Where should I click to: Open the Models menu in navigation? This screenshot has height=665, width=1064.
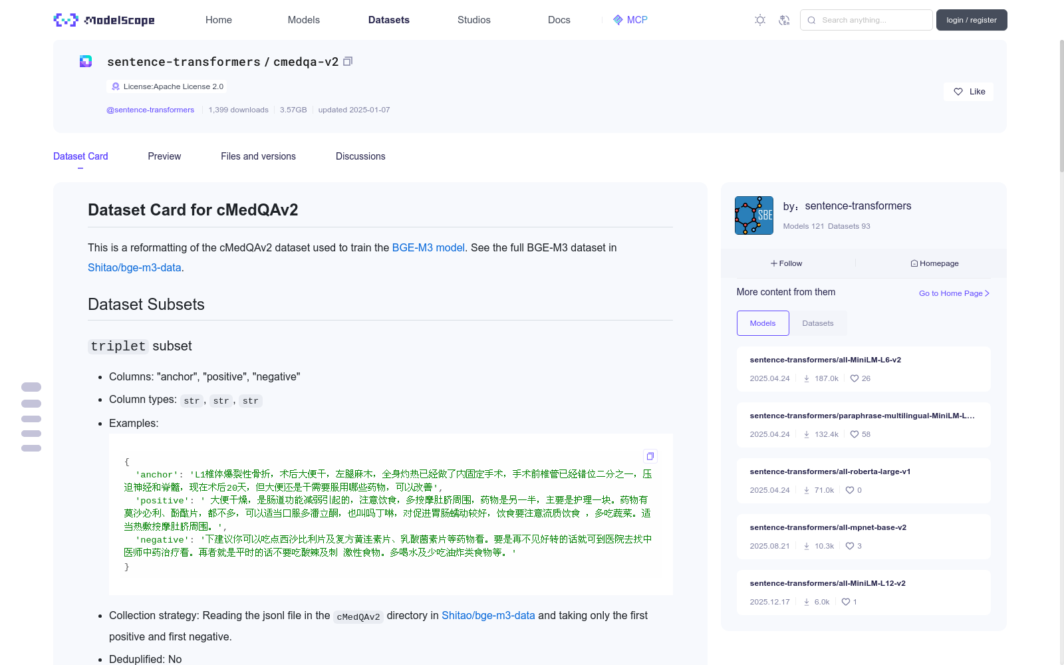304,20
